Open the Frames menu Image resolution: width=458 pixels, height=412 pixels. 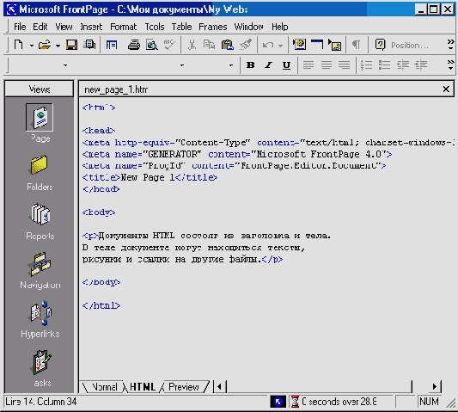(x=212, y=27)
